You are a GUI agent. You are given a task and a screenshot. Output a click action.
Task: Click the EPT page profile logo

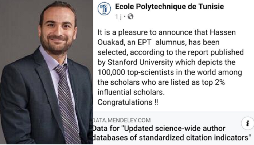104,9
